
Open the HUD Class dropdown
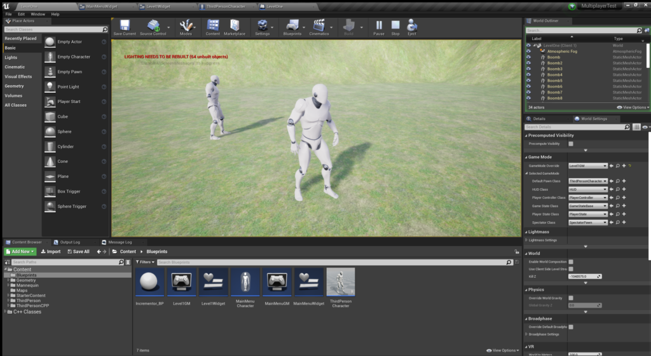(x=588, y=189)
